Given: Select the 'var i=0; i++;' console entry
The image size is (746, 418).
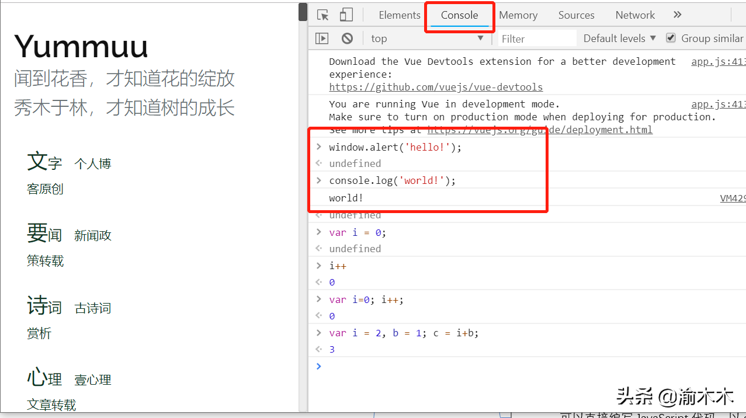Looking at the screenshot, I should pos(366,299).
